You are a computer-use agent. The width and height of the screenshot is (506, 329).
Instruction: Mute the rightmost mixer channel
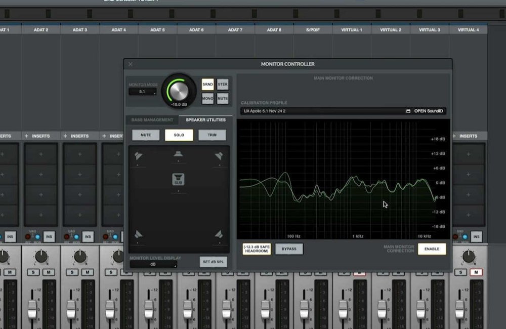[x=476, y=272]
